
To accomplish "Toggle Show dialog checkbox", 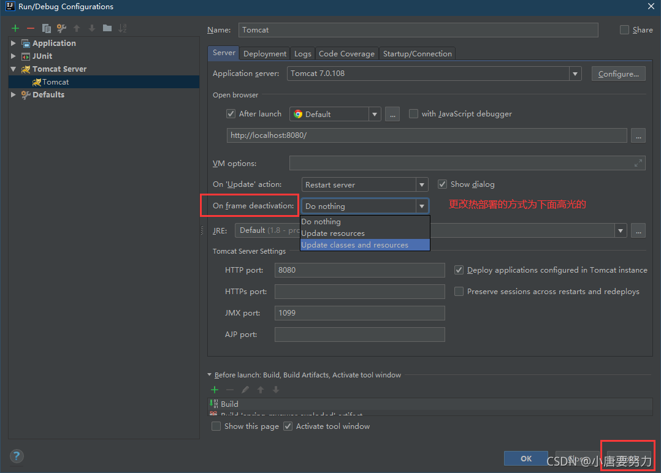I will pos(442,184).
